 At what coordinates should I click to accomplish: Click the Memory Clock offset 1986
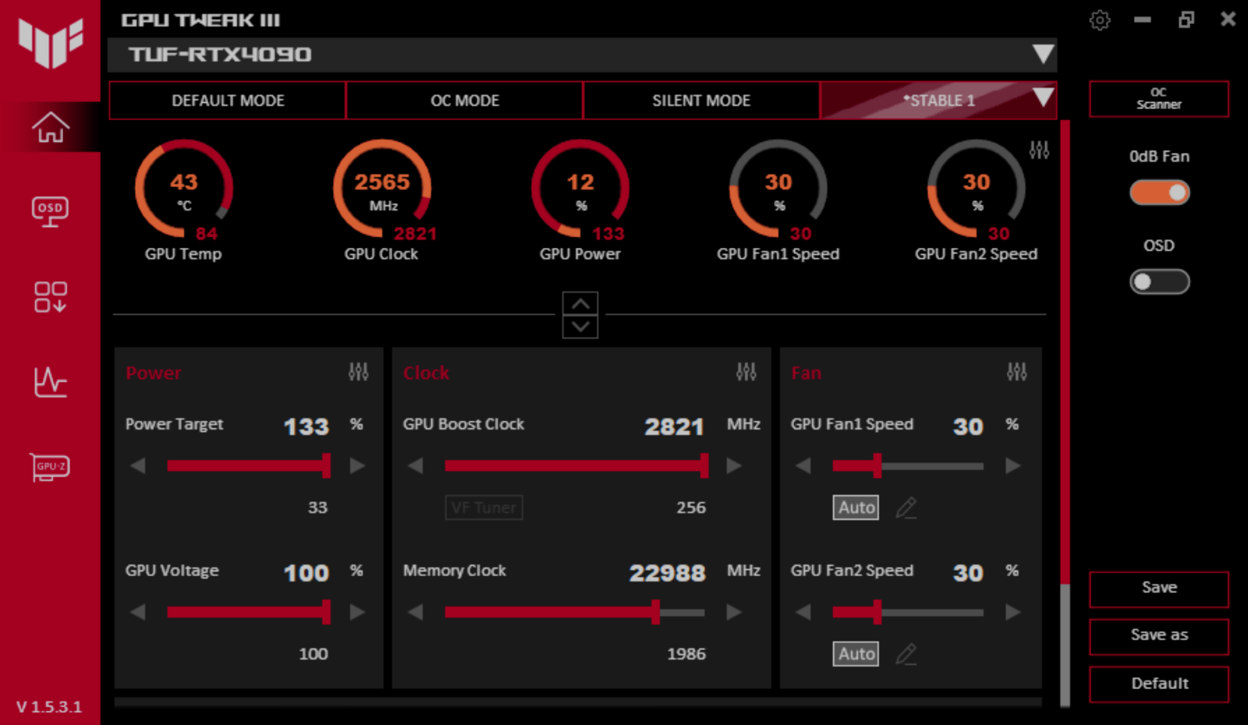coord(686,654)
